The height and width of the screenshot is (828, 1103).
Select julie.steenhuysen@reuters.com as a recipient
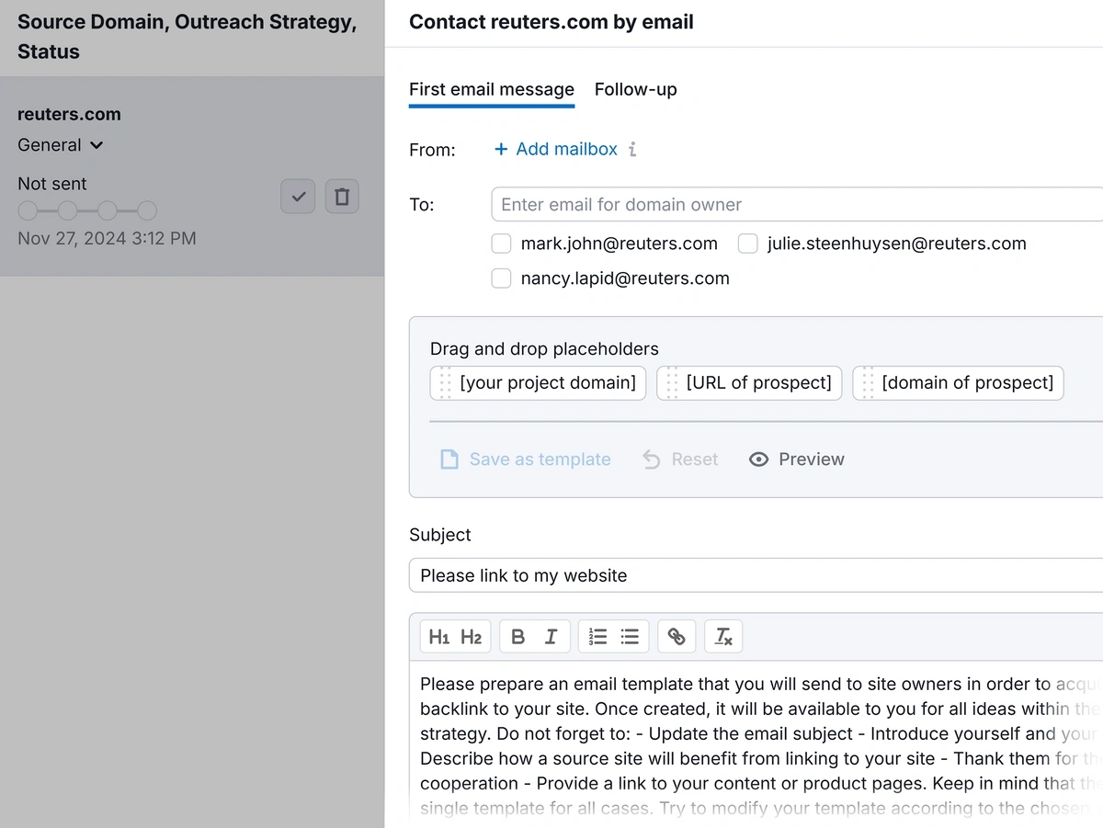[x=747, y=244]
